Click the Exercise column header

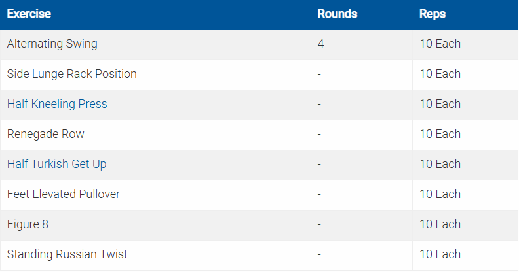tap(29, 14)
